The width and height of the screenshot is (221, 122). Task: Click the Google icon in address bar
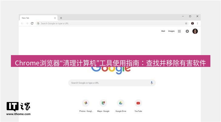(38, 23)
